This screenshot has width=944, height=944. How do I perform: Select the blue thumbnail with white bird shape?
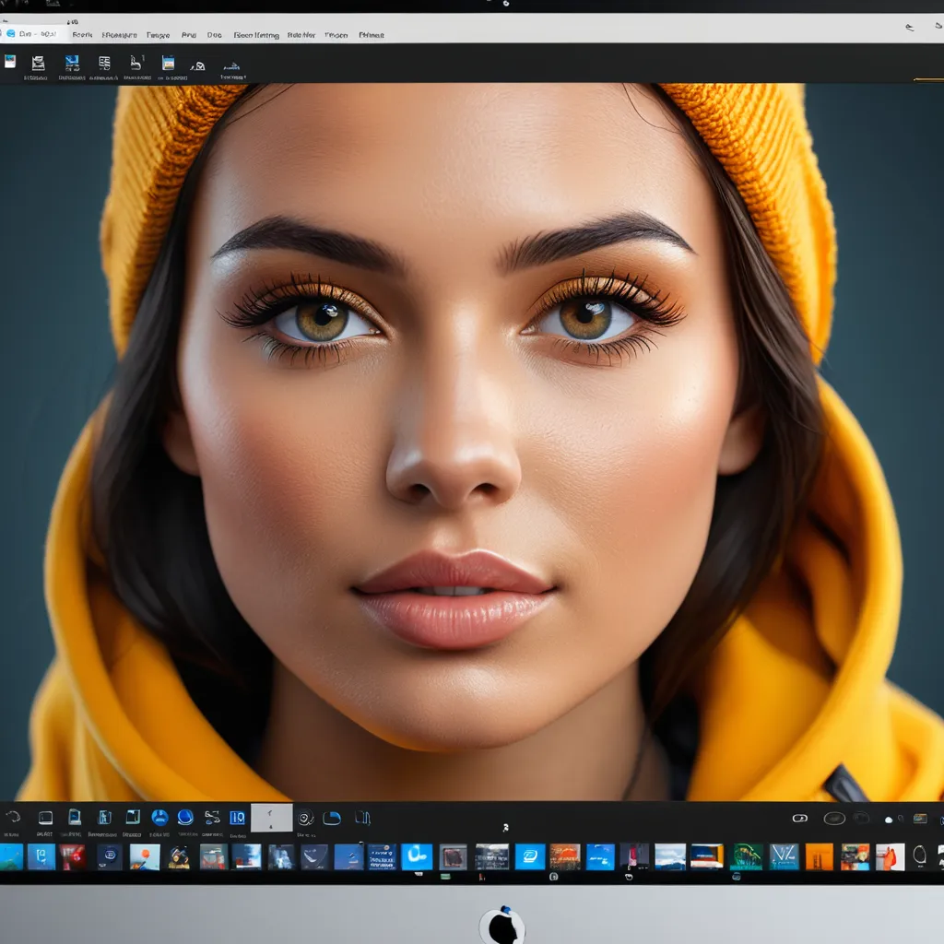[600, 856]
